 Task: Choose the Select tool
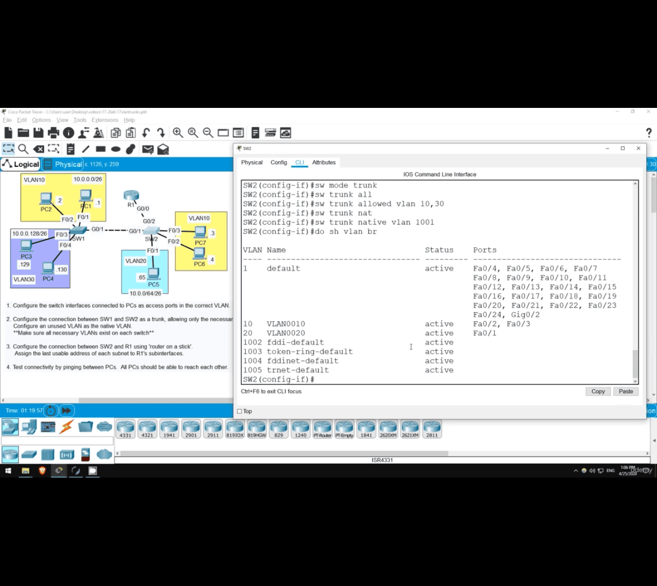click(9, 149)
